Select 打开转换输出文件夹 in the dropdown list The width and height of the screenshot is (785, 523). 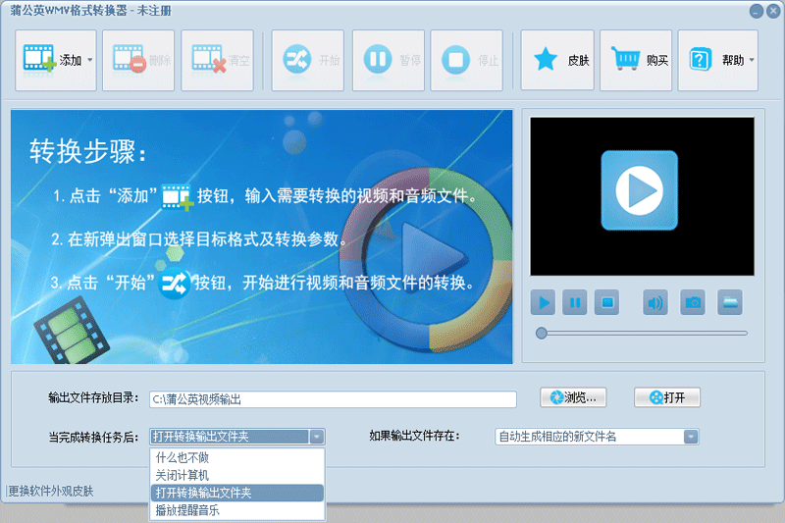(x=237, y=493)
